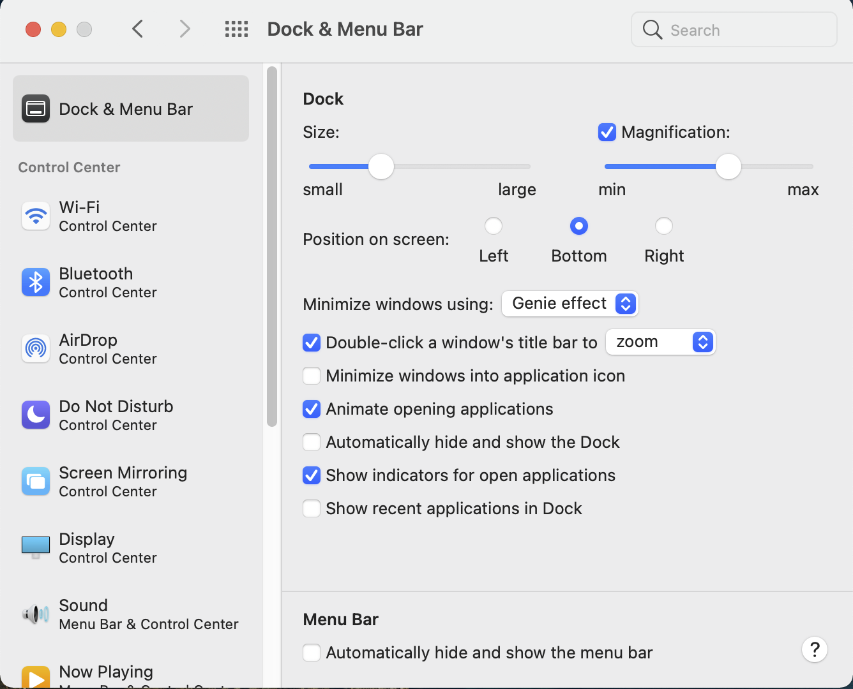Minimize window with the yellow button
The width and height of the screenshot is (853, 689).
59,29
